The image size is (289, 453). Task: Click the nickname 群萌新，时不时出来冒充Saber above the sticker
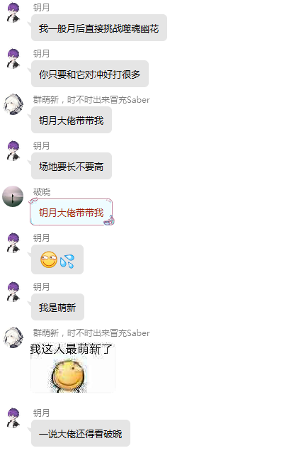pyautogui.click(x=91, y=332)
